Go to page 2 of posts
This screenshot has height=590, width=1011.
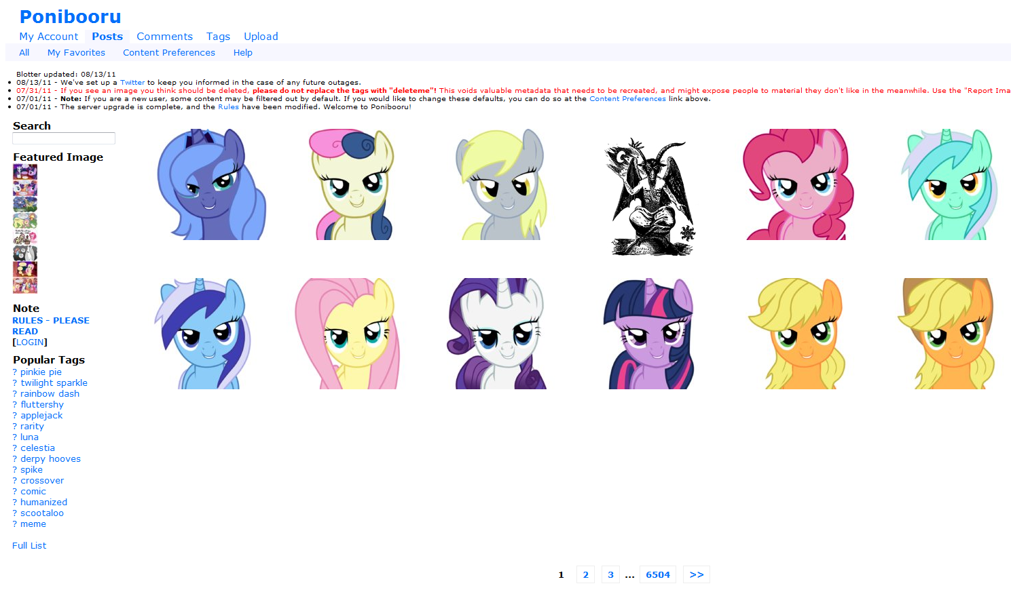586,574
